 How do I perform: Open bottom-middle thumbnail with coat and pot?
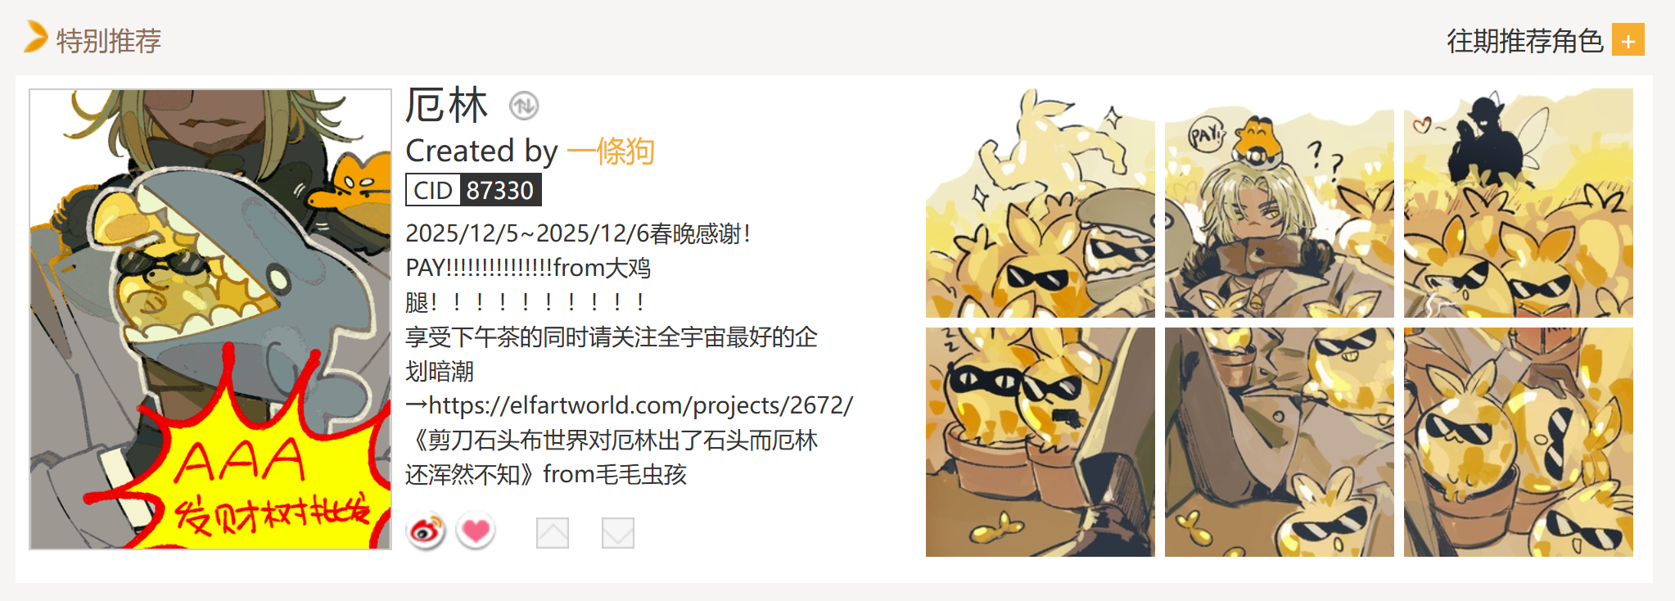coord(1280,442)
